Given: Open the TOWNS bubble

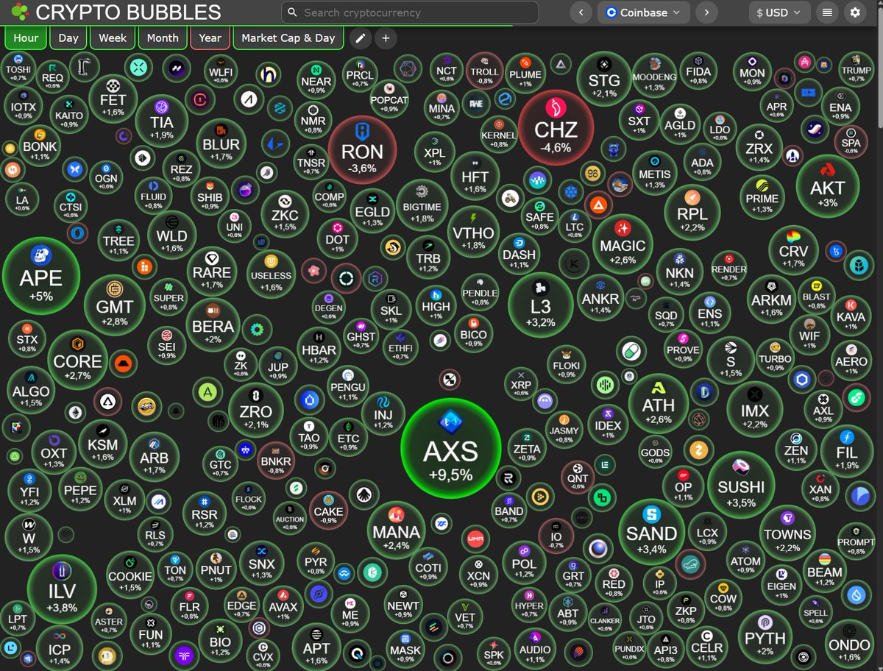Looking at the screenshot, I should [787, 533].
